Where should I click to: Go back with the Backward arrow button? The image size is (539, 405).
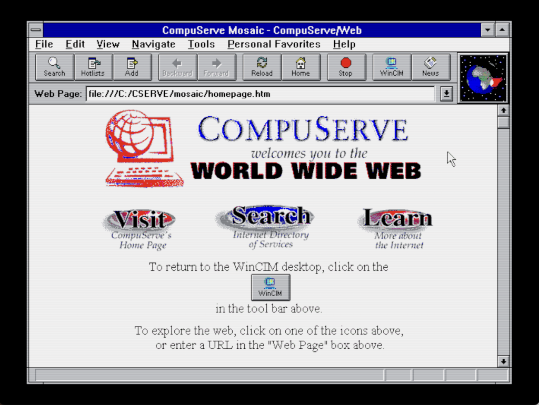pyautogui.click(x=177, y=67)
